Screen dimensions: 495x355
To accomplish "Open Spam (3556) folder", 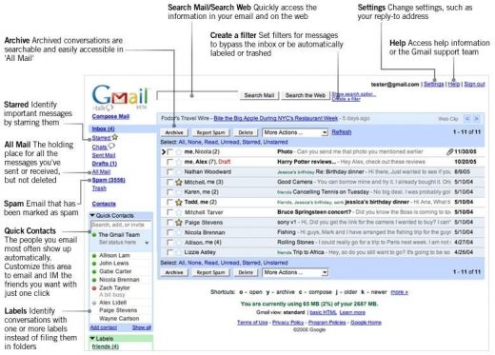I will pos(109,180).
